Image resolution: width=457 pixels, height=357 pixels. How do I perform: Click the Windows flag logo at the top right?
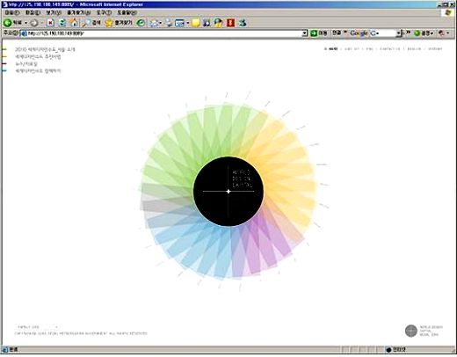[x=448, y=12]
